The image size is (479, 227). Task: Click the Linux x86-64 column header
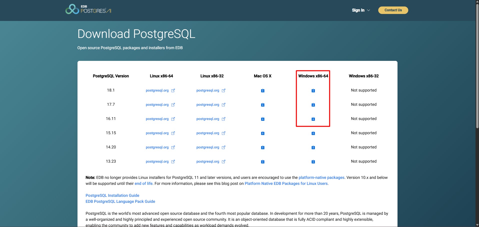pyautogui.click(x=161, y=76)
